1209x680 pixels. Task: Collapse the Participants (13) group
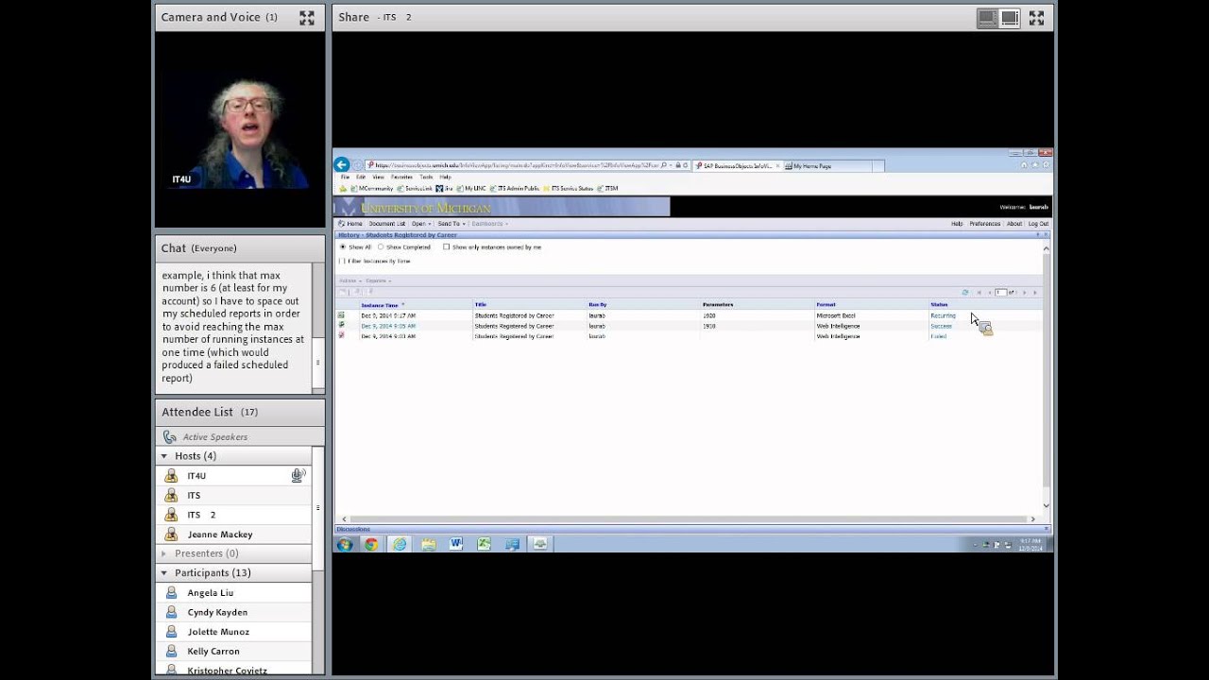[164, 573]
